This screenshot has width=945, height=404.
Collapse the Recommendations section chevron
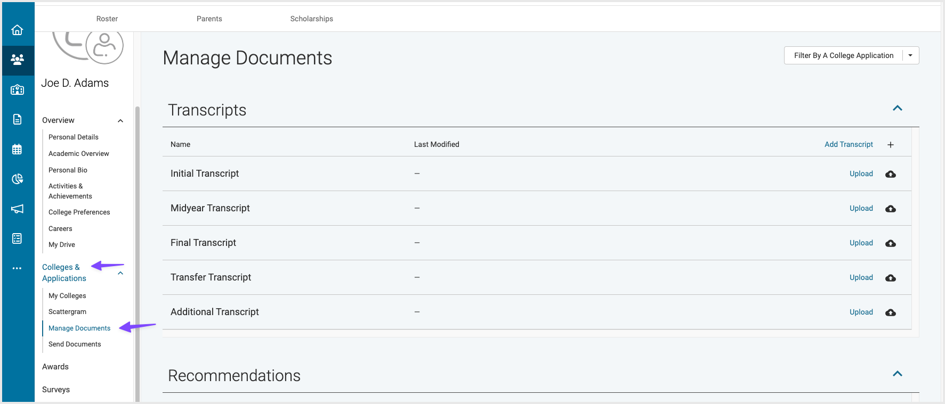(898, 374)
